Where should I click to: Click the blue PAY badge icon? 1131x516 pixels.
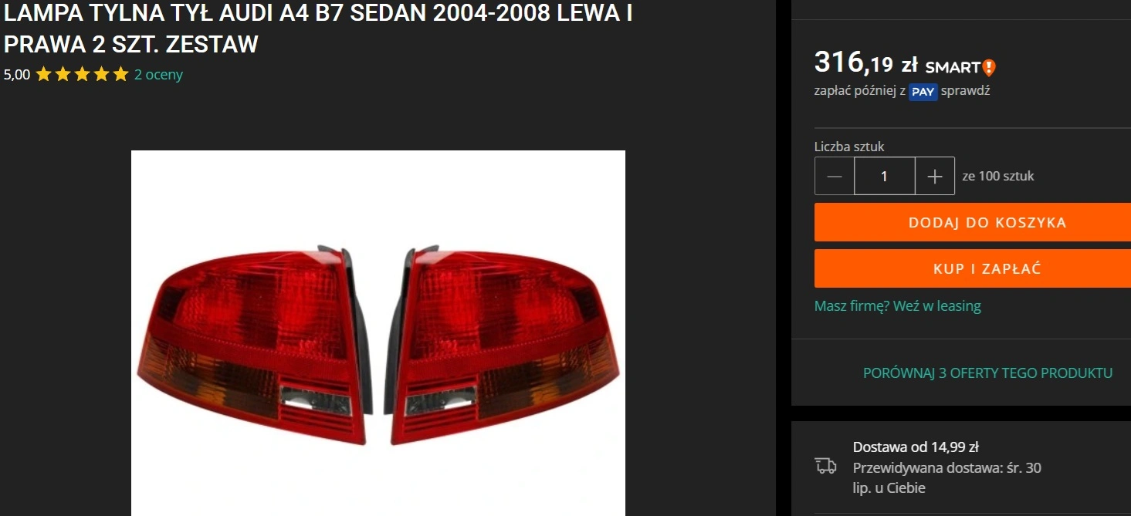coord(923,92)
